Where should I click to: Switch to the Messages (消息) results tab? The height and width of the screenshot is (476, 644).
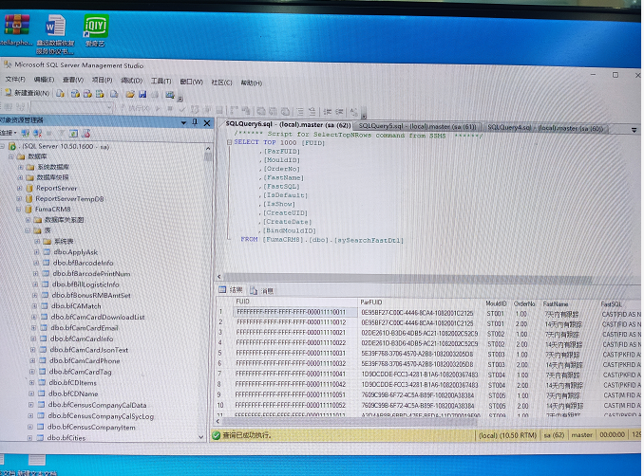[264, 290]
